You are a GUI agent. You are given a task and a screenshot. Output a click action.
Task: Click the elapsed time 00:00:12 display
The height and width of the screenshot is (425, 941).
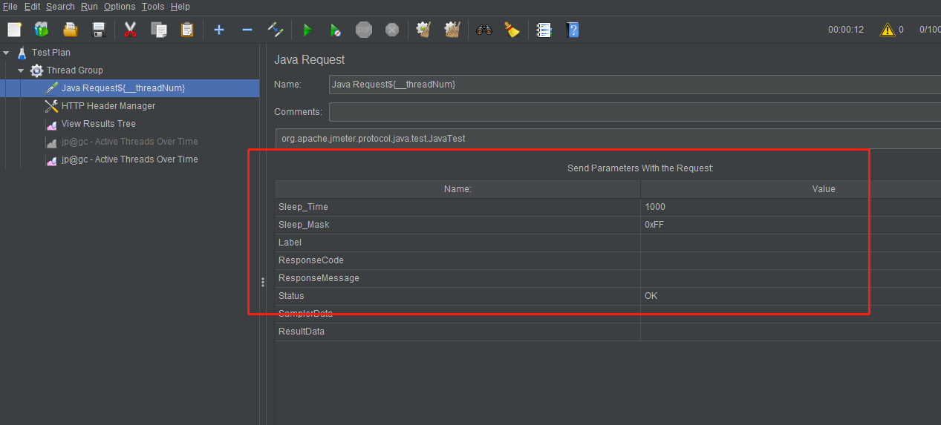(x=846, y=30)
